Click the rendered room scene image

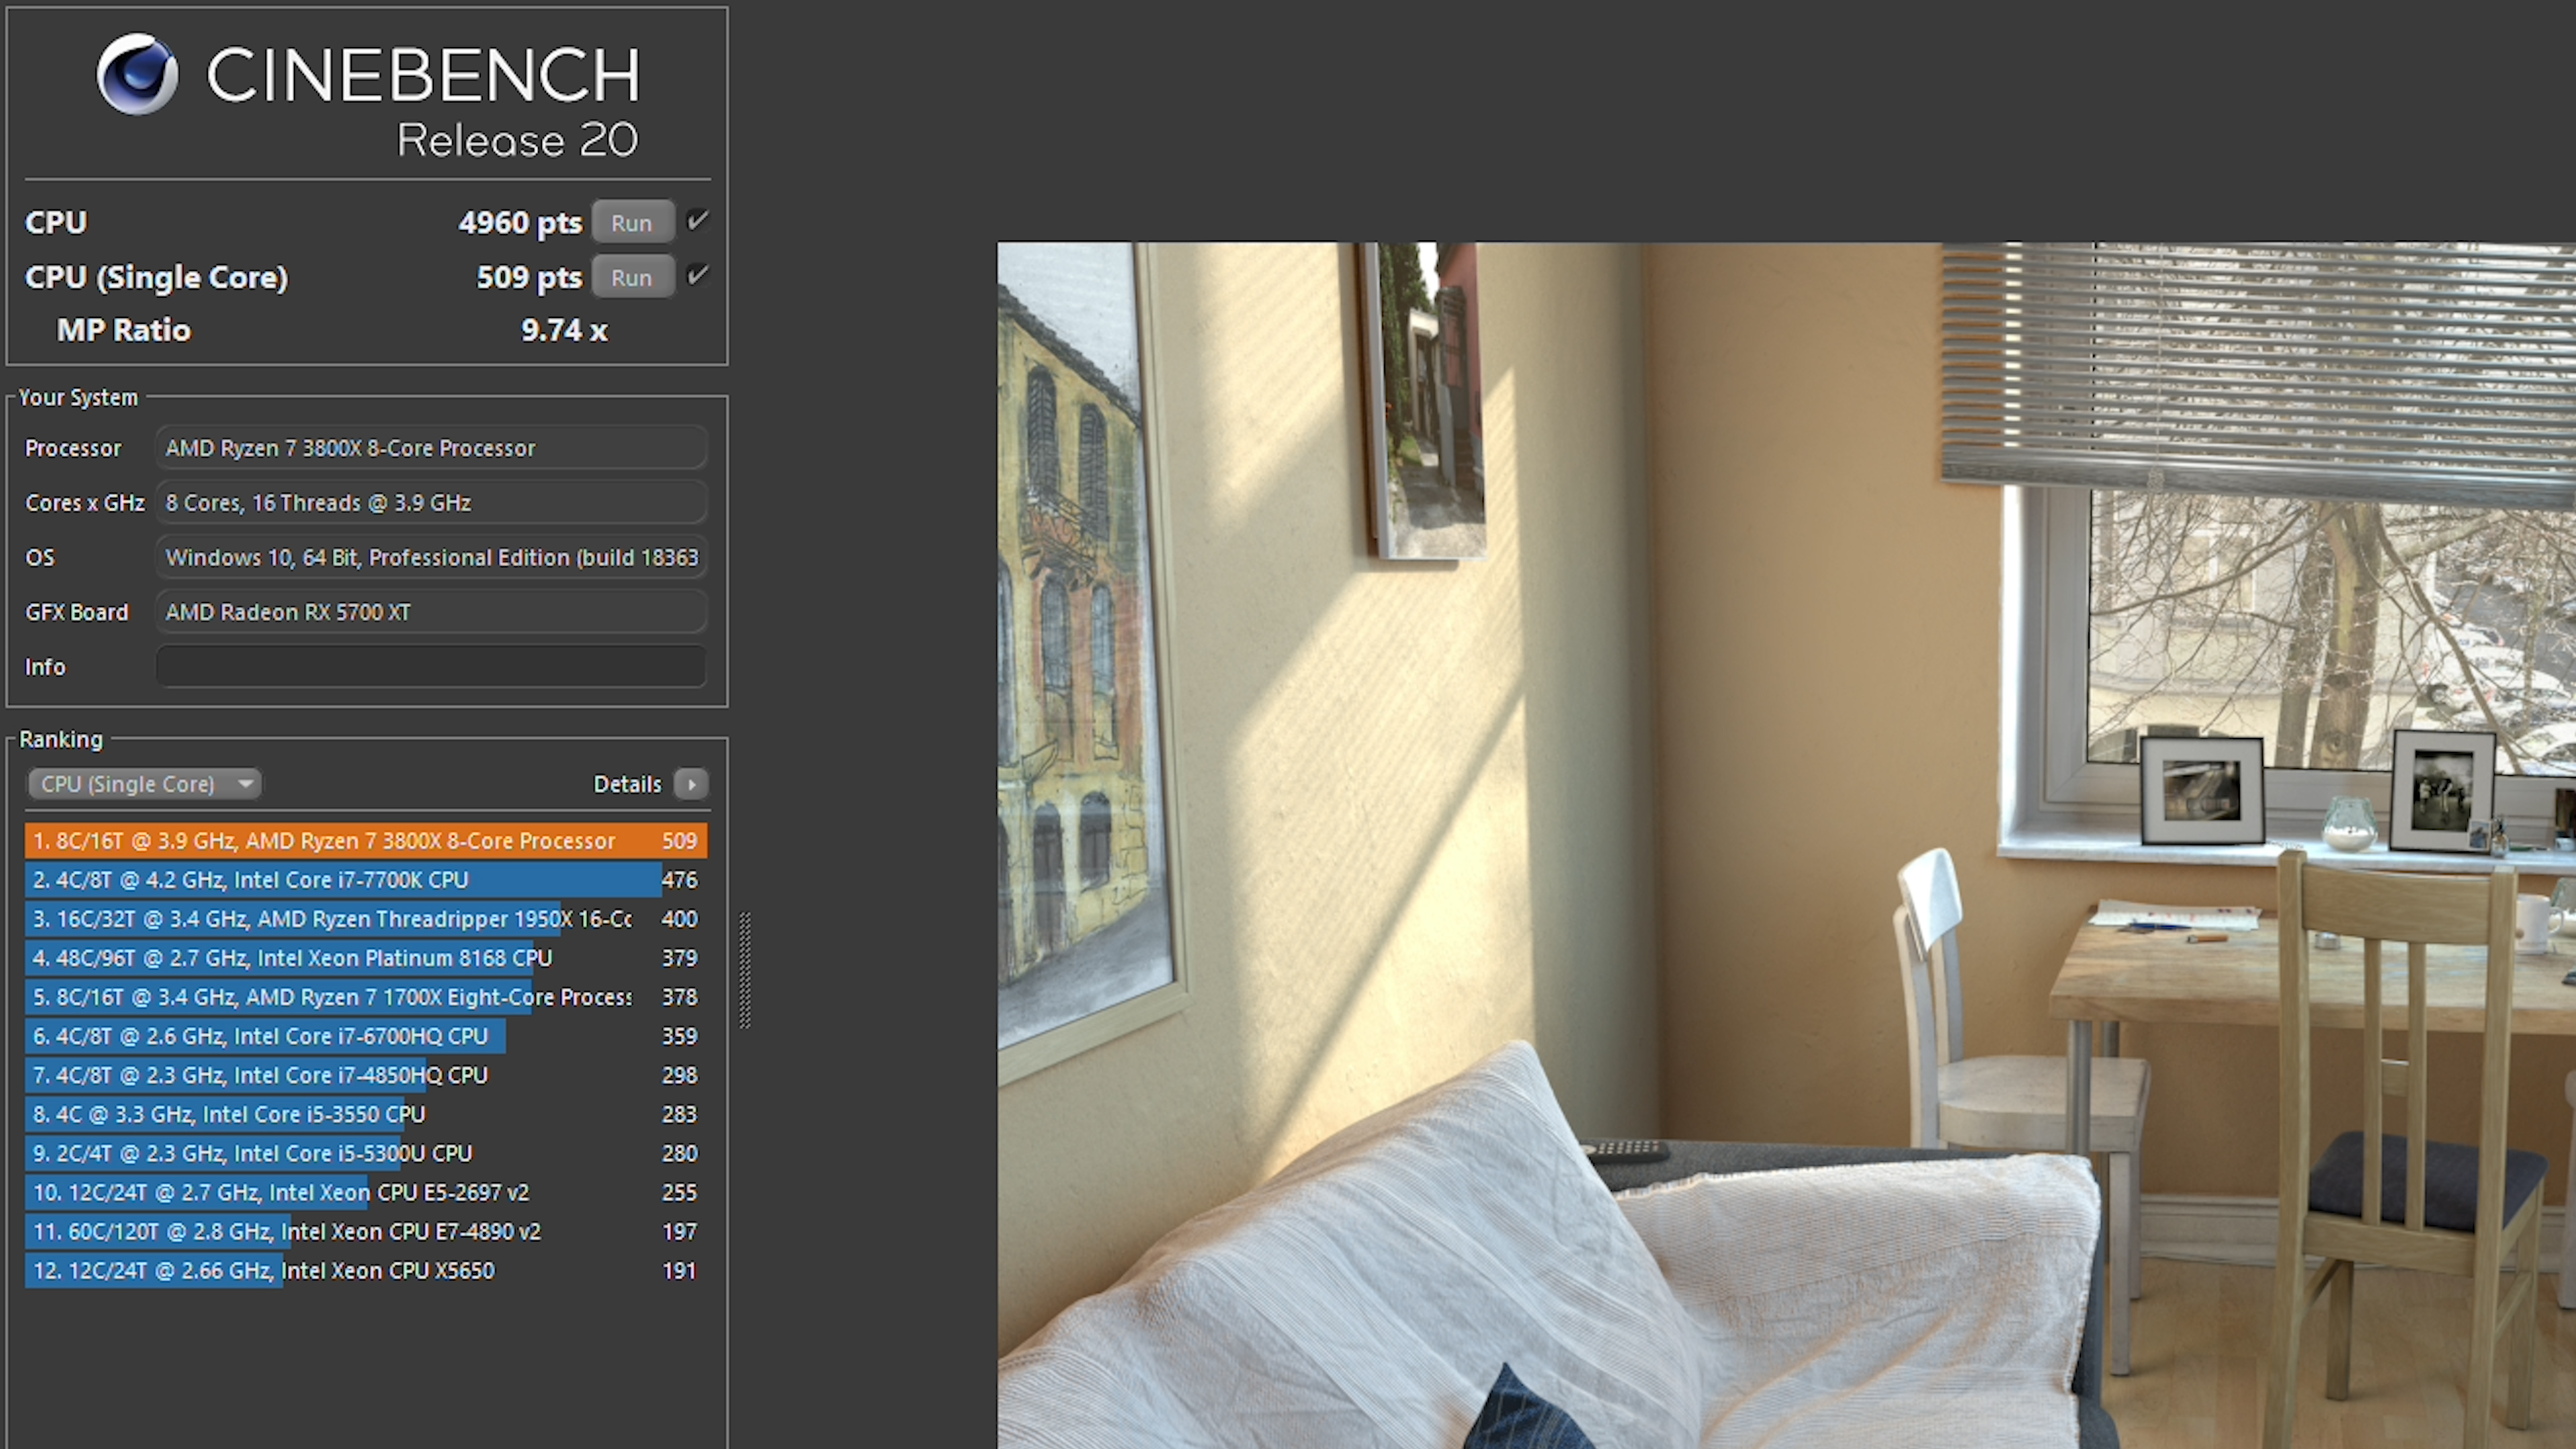tap(1786, 845)
